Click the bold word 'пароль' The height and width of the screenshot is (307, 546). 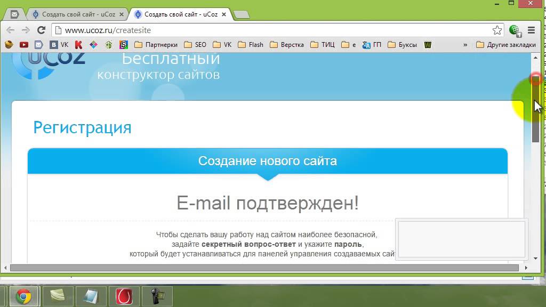tap(348, 244)
